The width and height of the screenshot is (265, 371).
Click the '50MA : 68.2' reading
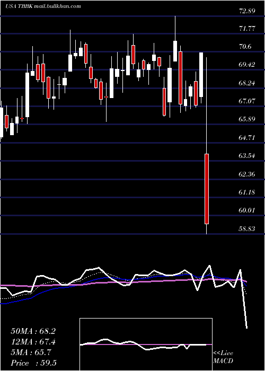[x=33, y=331]
